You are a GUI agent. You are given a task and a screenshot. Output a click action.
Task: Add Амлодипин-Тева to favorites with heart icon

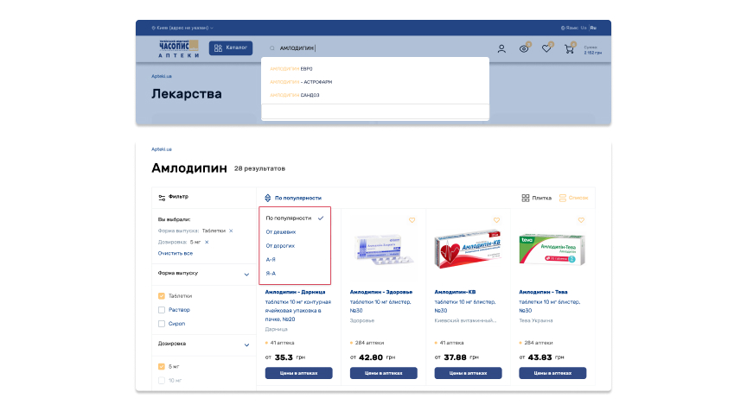pyautogui.click(x=581, y=220)
